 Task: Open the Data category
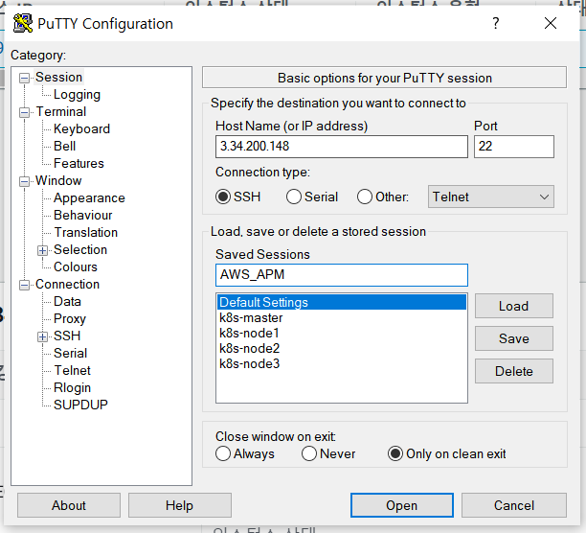tap(67, 301)
